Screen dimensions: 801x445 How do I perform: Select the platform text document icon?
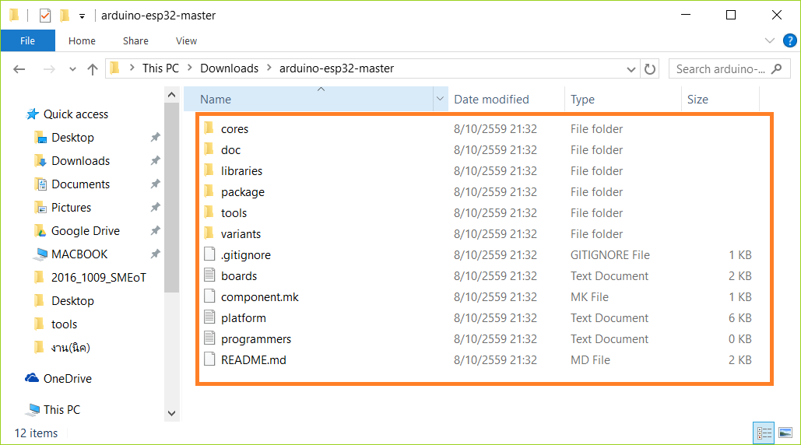[209, 317]
